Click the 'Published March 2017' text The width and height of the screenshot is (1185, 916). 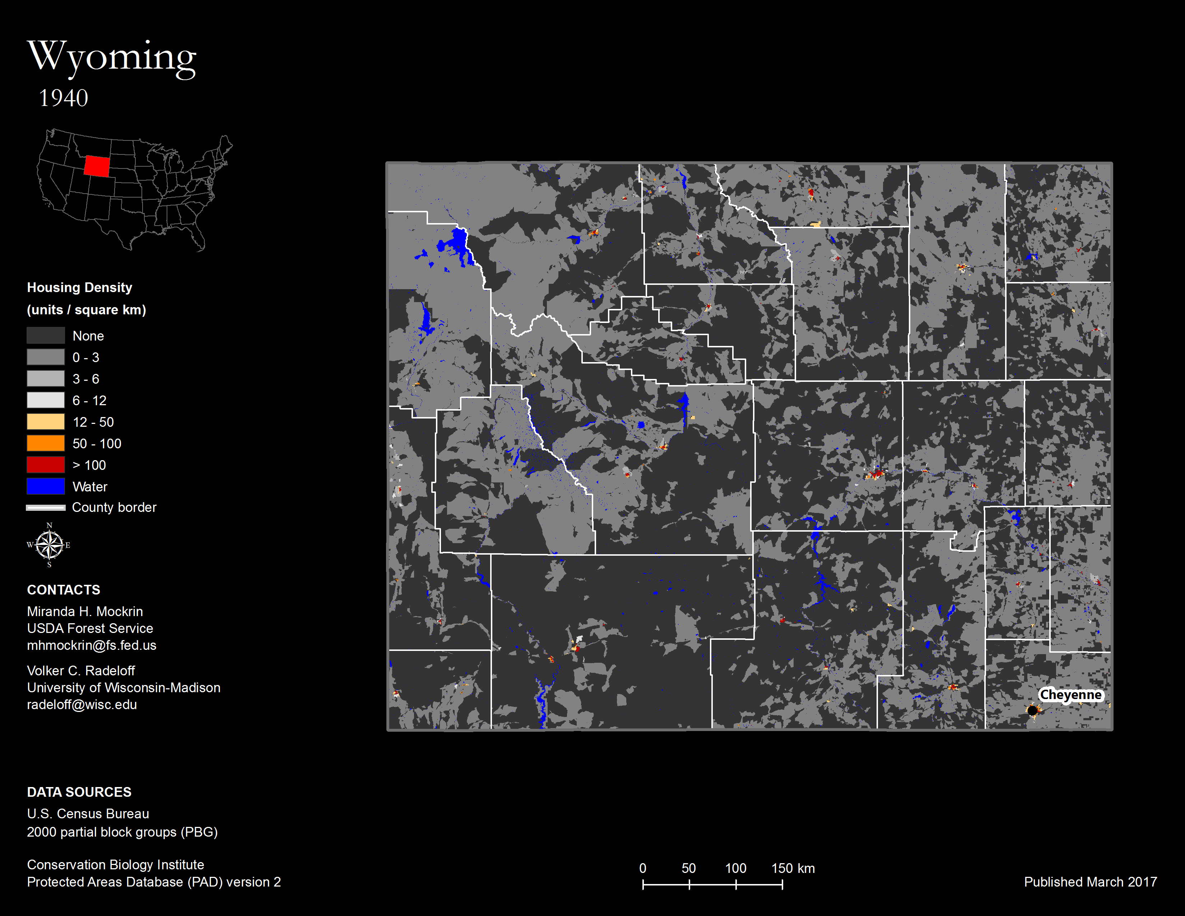[x=1091, y=882]
